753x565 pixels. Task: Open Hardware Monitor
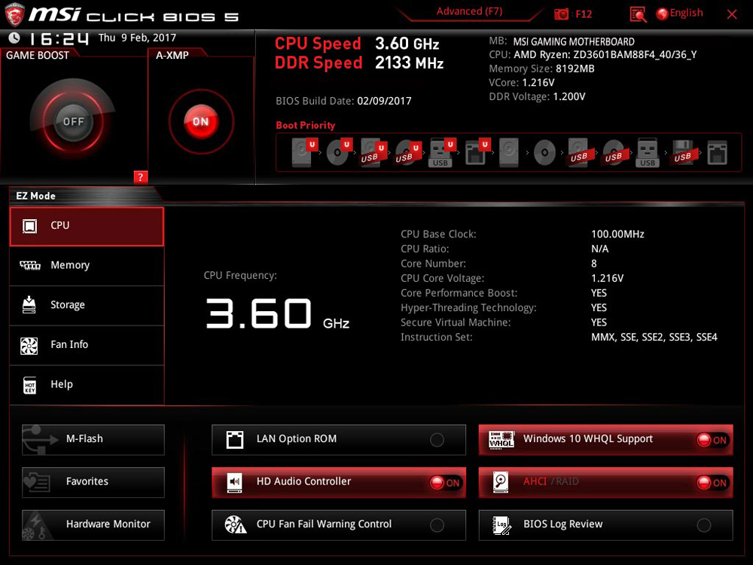pyautogui.click(x=93, y=525)
